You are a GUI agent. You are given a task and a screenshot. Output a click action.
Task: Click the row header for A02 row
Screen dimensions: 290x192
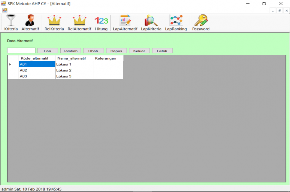click(13, 70)
